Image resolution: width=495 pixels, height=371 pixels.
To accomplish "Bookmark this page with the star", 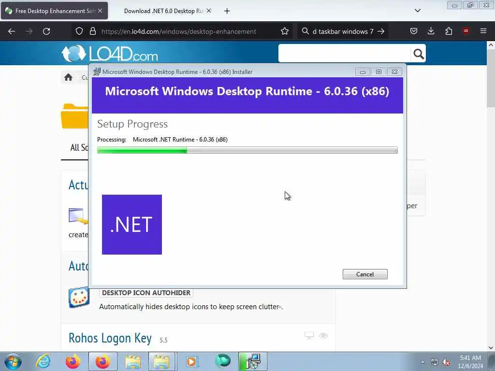I will (285, 31).
